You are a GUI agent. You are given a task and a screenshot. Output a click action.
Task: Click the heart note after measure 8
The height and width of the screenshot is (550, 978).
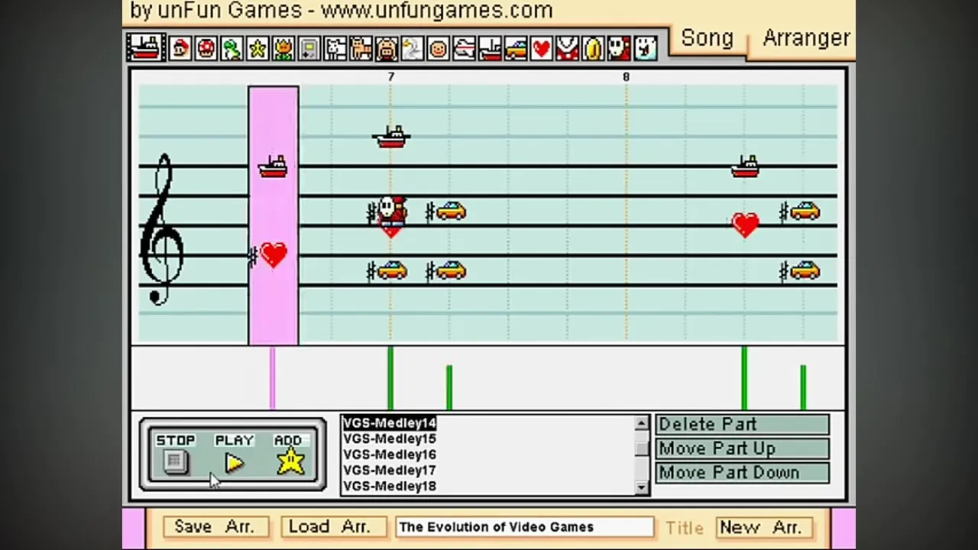point(745,225)
